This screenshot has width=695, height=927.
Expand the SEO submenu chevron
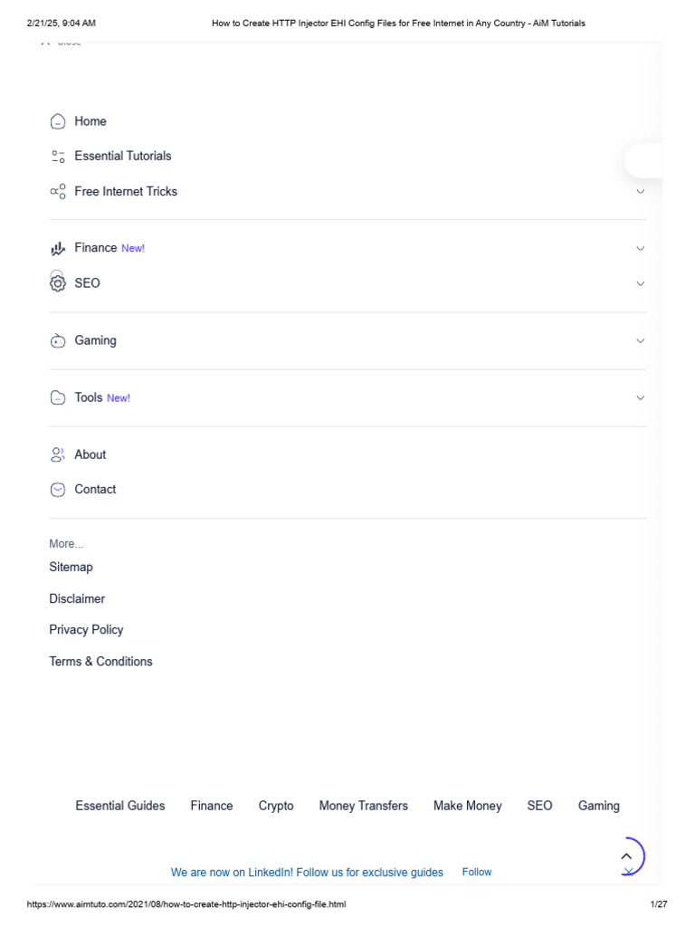click(641, 284)
